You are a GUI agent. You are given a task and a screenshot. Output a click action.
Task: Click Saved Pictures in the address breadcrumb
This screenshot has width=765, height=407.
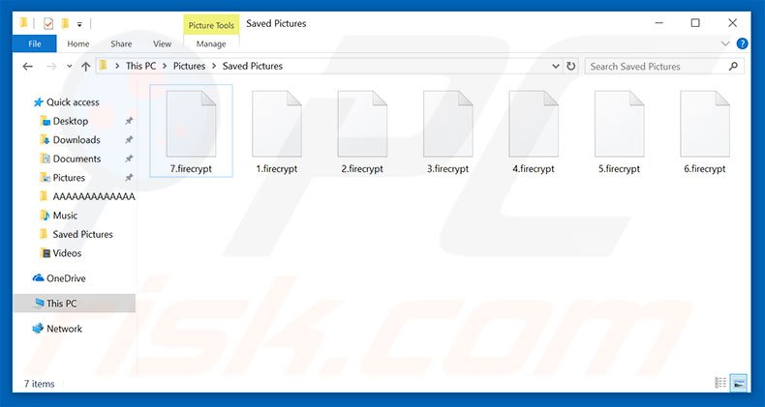pos(252,66)
